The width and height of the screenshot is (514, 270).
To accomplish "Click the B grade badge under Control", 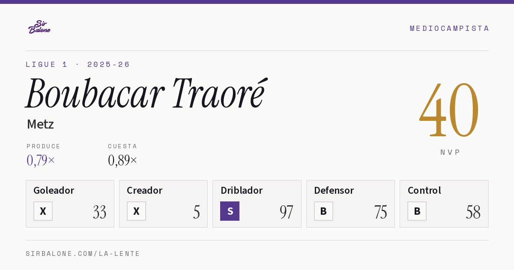I will pos(417,211).
